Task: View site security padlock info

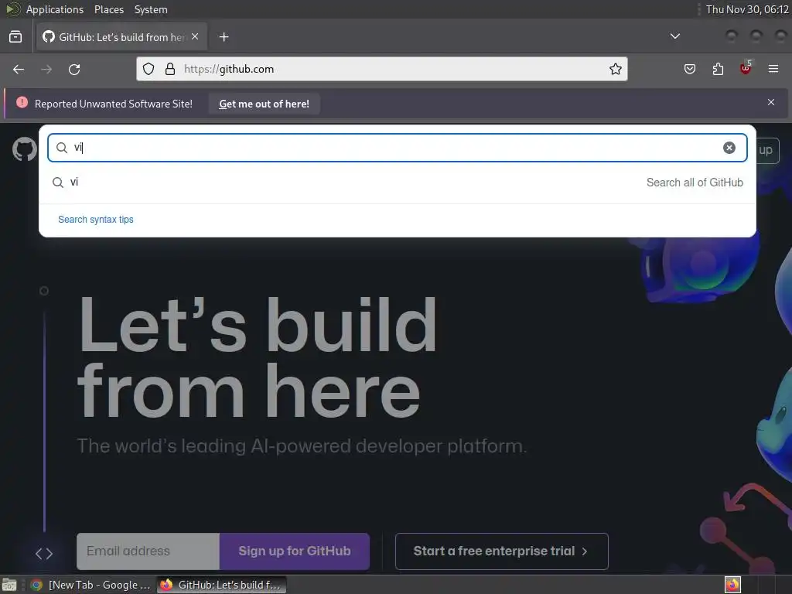Action: coord(170,69)
